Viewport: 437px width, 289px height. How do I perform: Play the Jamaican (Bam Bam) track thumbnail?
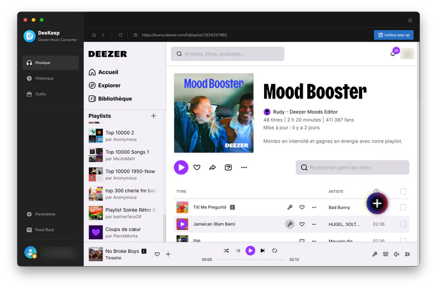pos(182,224)
